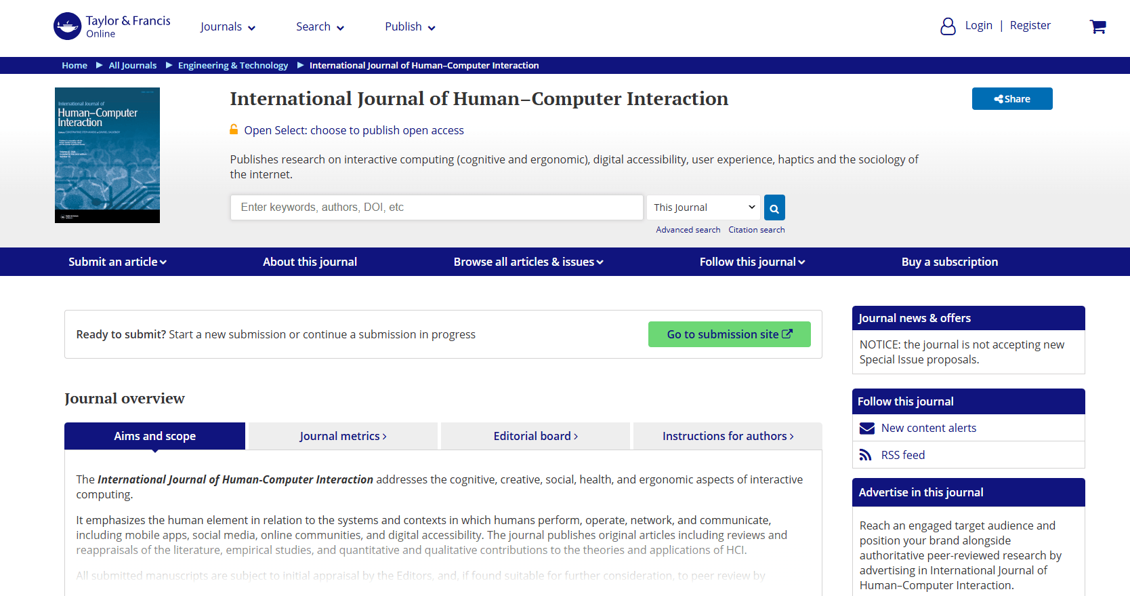
Task: Click the keyword search input field
Action: coord(437,207)
